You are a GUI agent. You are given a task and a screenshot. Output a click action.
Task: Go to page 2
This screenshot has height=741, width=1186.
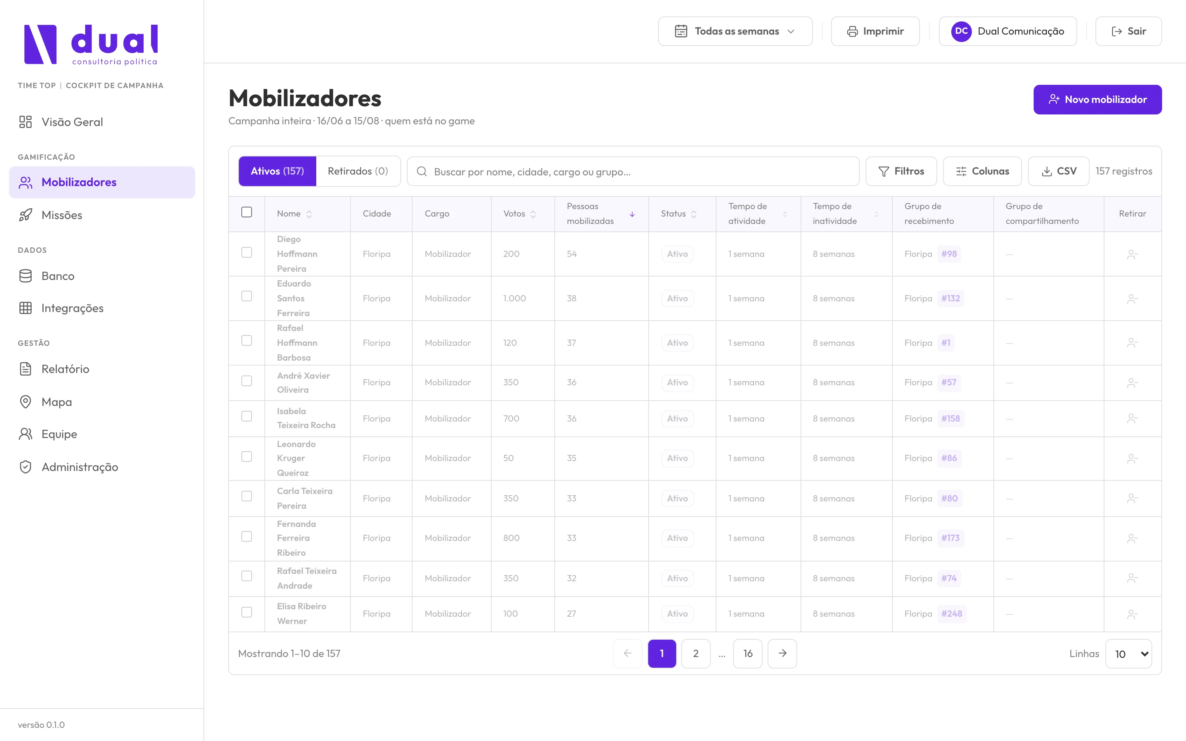696,653
